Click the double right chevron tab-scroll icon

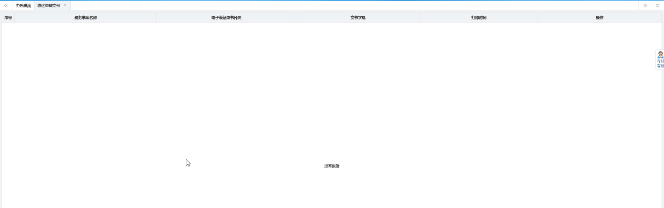click(x=645, y=5)
